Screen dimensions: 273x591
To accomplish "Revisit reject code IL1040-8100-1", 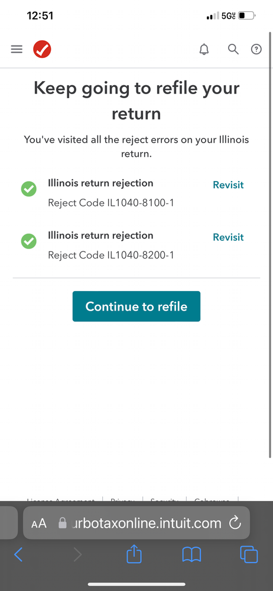I will [228, 185].
